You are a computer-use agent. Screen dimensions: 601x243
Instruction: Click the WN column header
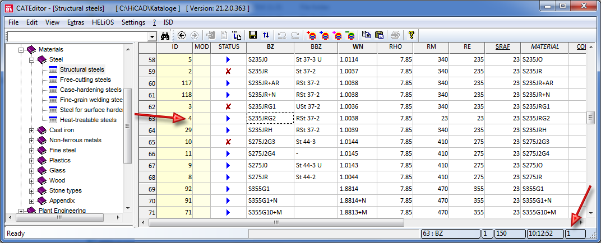pyautogui.click(x=358, y=47)
